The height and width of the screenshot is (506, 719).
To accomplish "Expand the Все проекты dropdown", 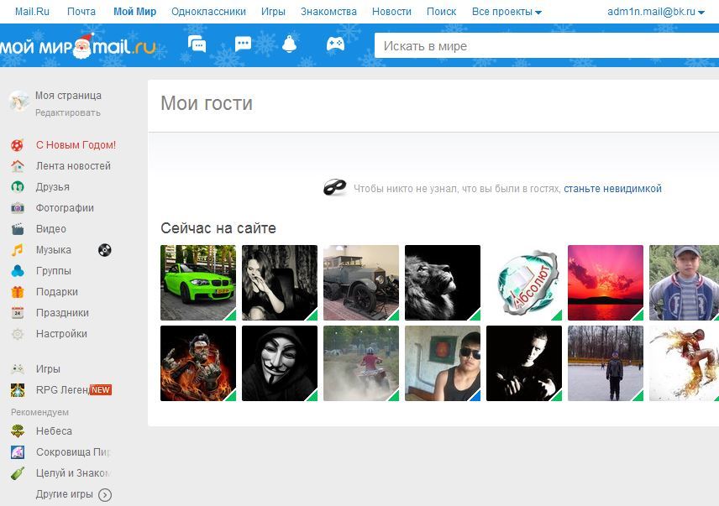I will pyautogui.click(x=506, y=12).
